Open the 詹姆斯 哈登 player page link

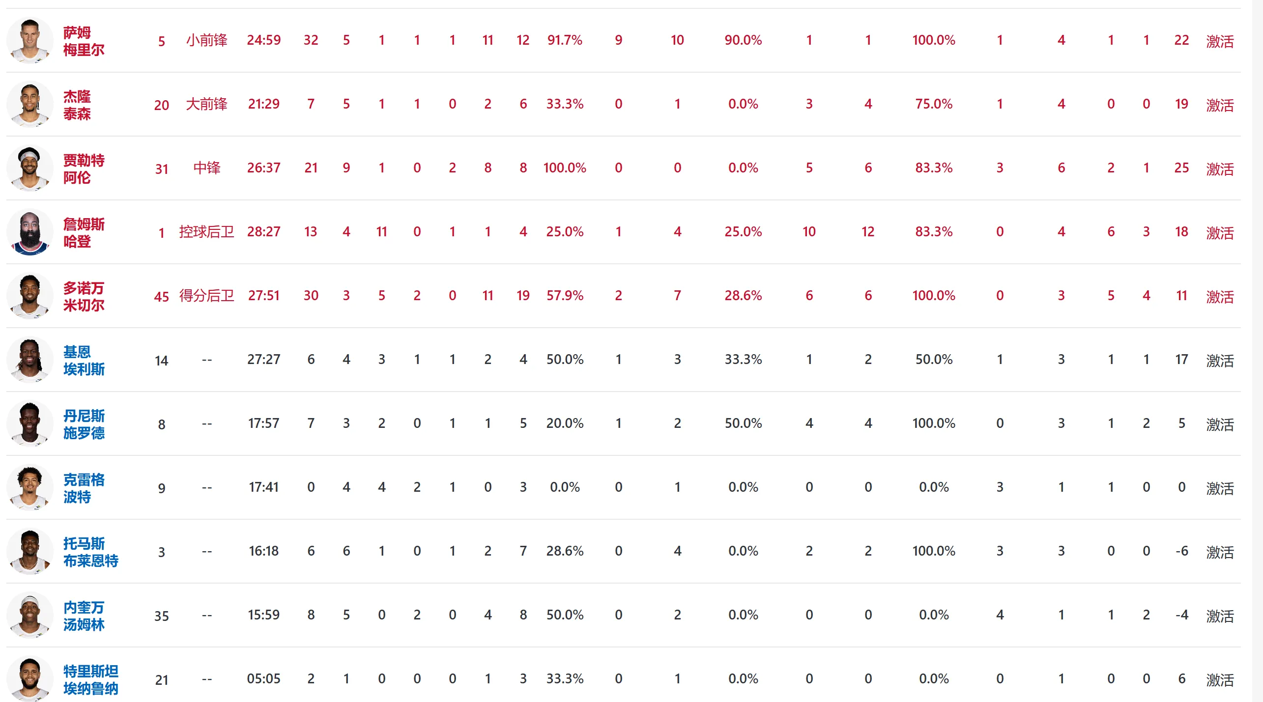coord(84,232)
